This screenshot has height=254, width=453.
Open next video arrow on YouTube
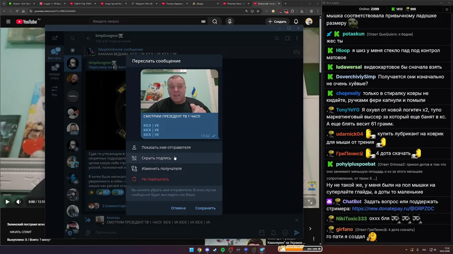click(310, 229)
